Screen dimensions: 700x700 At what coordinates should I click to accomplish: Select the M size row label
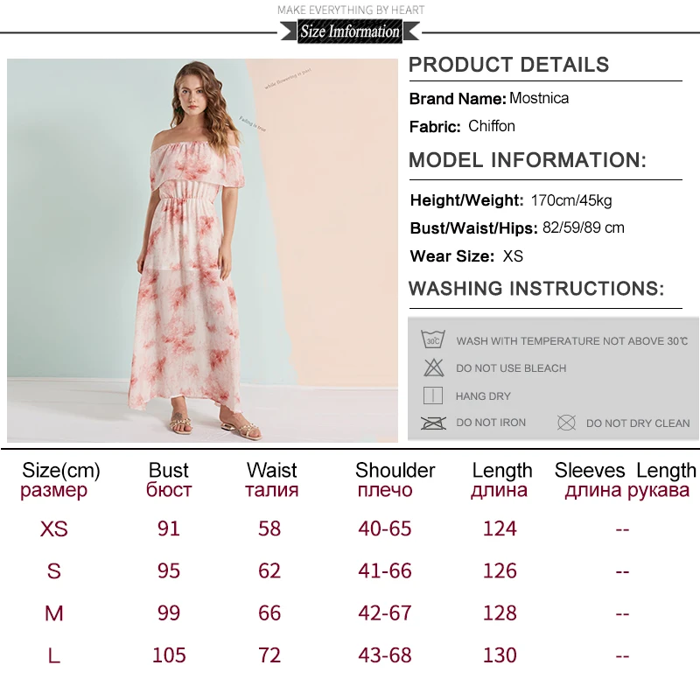[53, 613]
